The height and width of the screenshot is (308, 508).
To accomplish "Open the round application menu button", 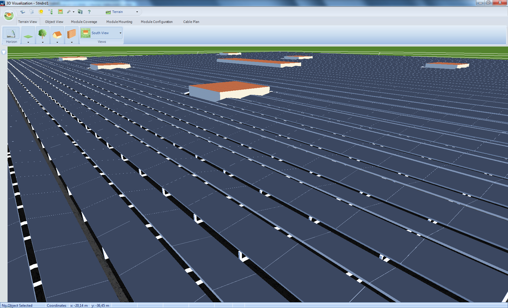I will click(8, 15).
